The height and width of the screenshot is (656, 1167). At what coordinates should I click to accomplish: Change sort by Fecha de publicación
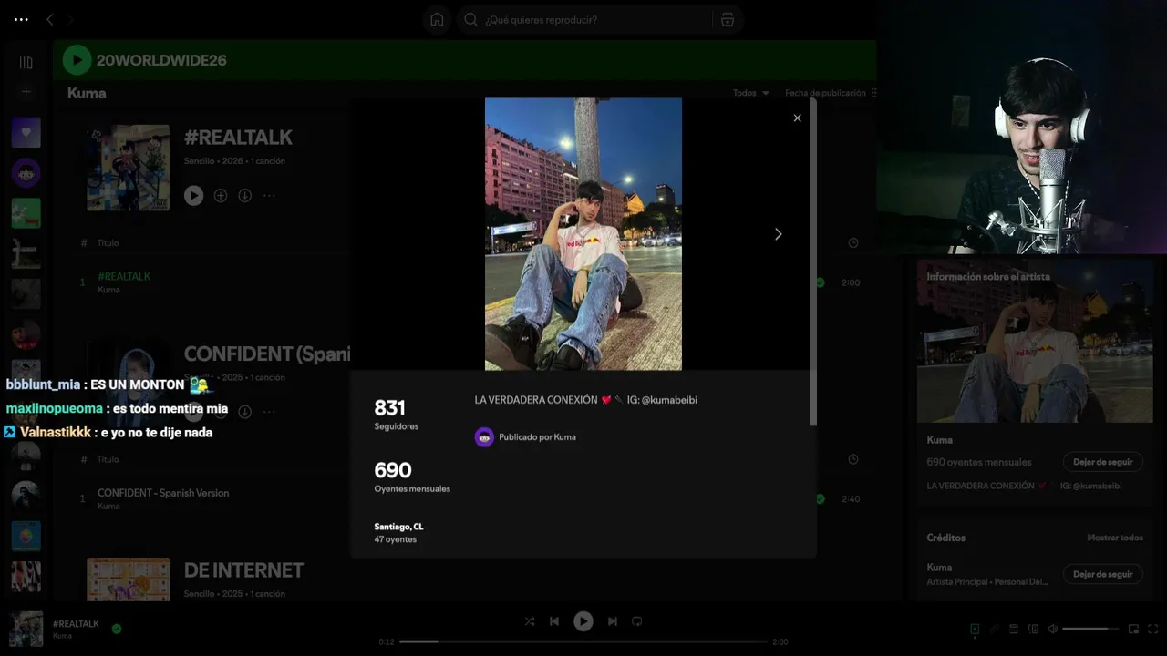point(830,93)
